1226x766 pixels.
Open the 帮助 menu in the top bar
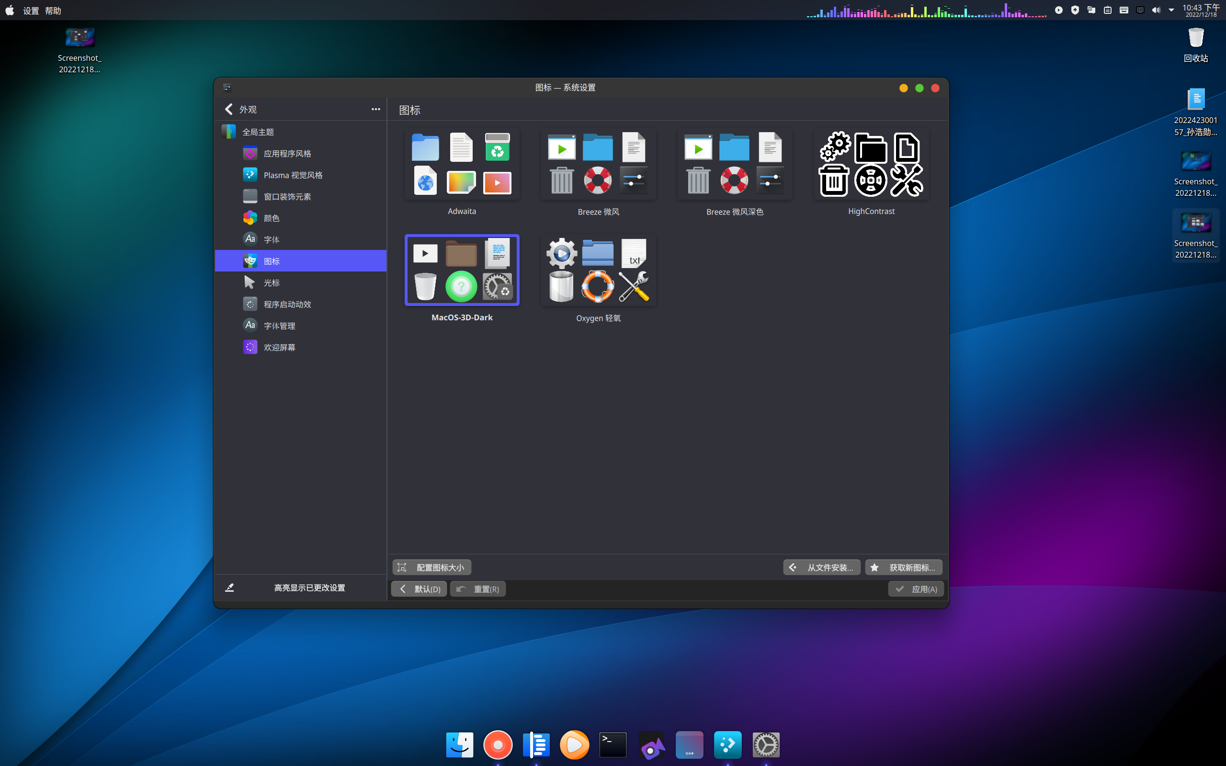click(x=53, y=11)
